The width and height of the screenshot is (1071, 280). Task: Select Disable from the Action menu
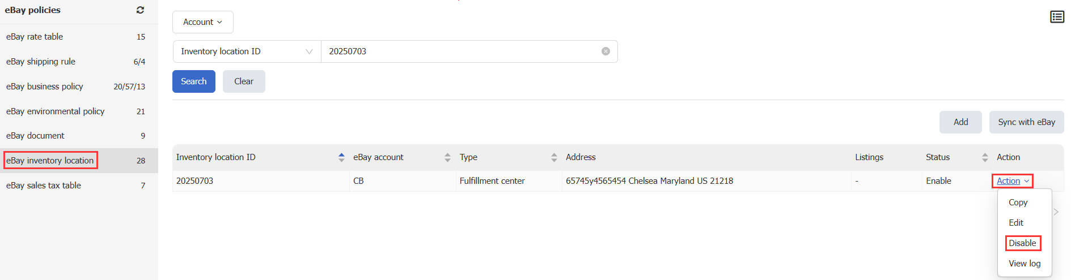1022,243
